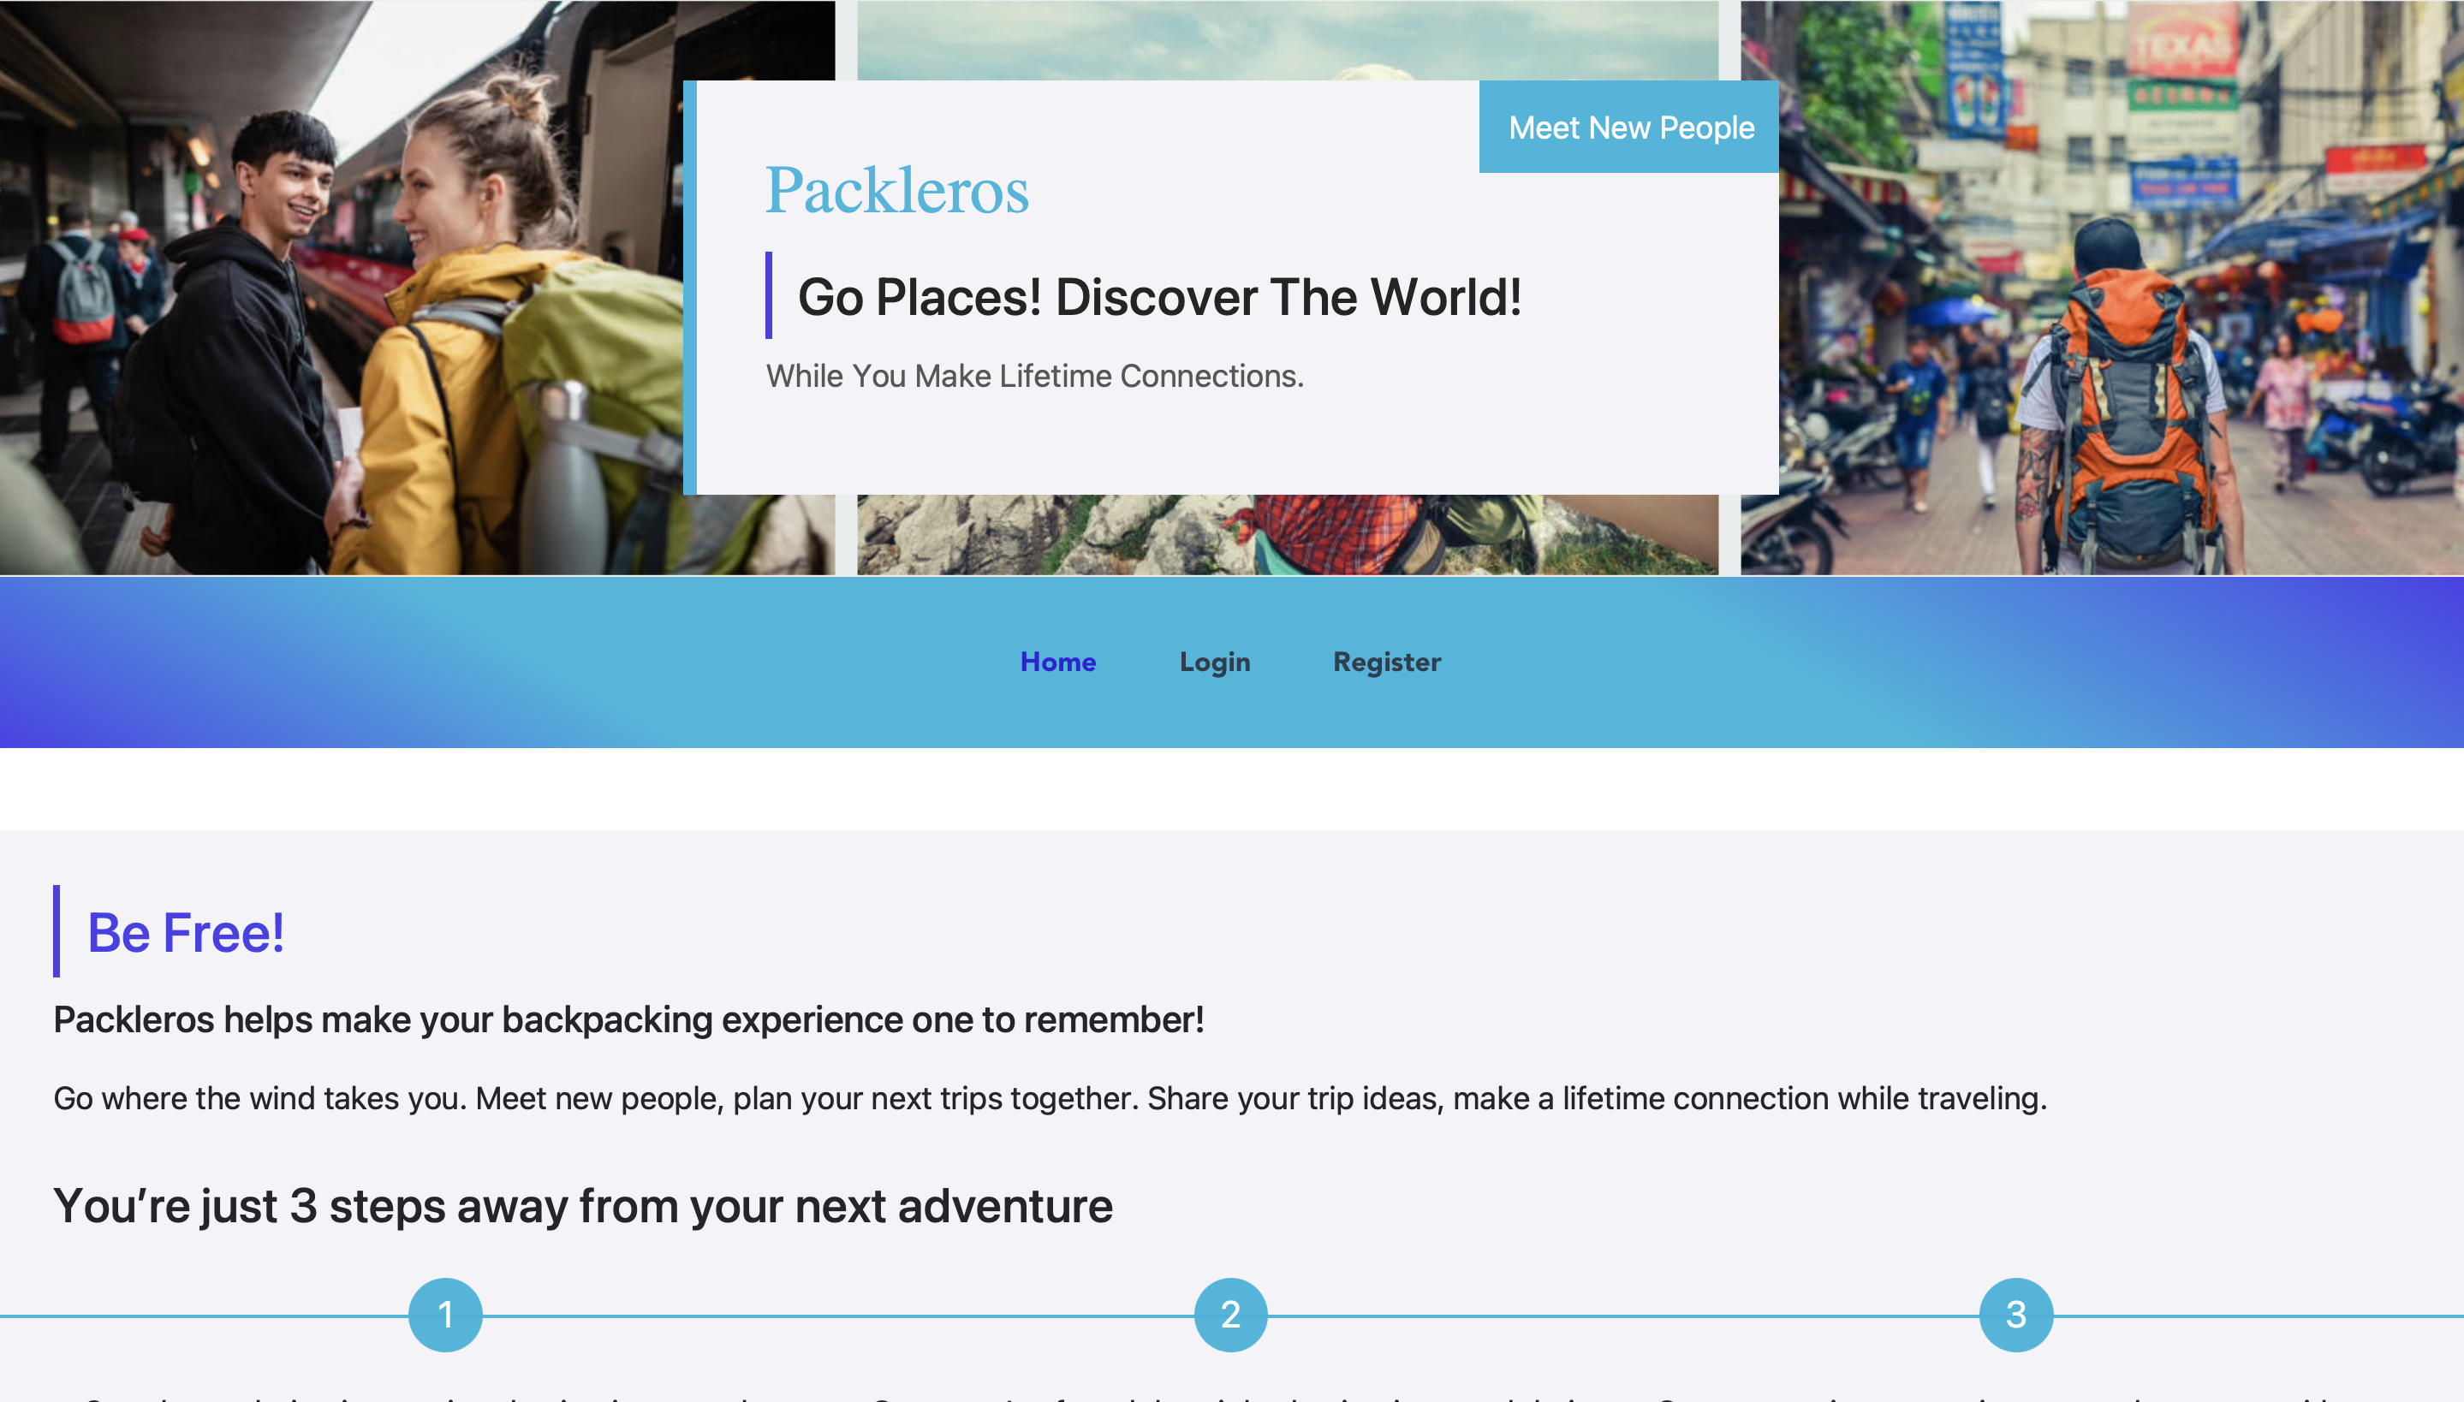This screenshot has height=1402, width=2464.
Task: Click the Go where the wind takes you paragraph
Action: 1050,1099
